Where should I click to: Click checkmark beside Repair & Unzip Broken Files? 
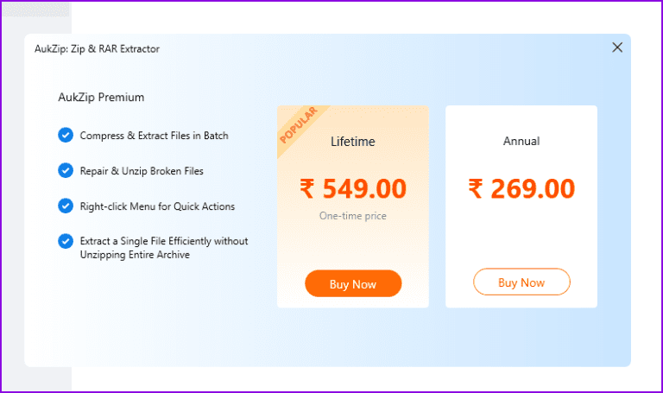point(65,171)
